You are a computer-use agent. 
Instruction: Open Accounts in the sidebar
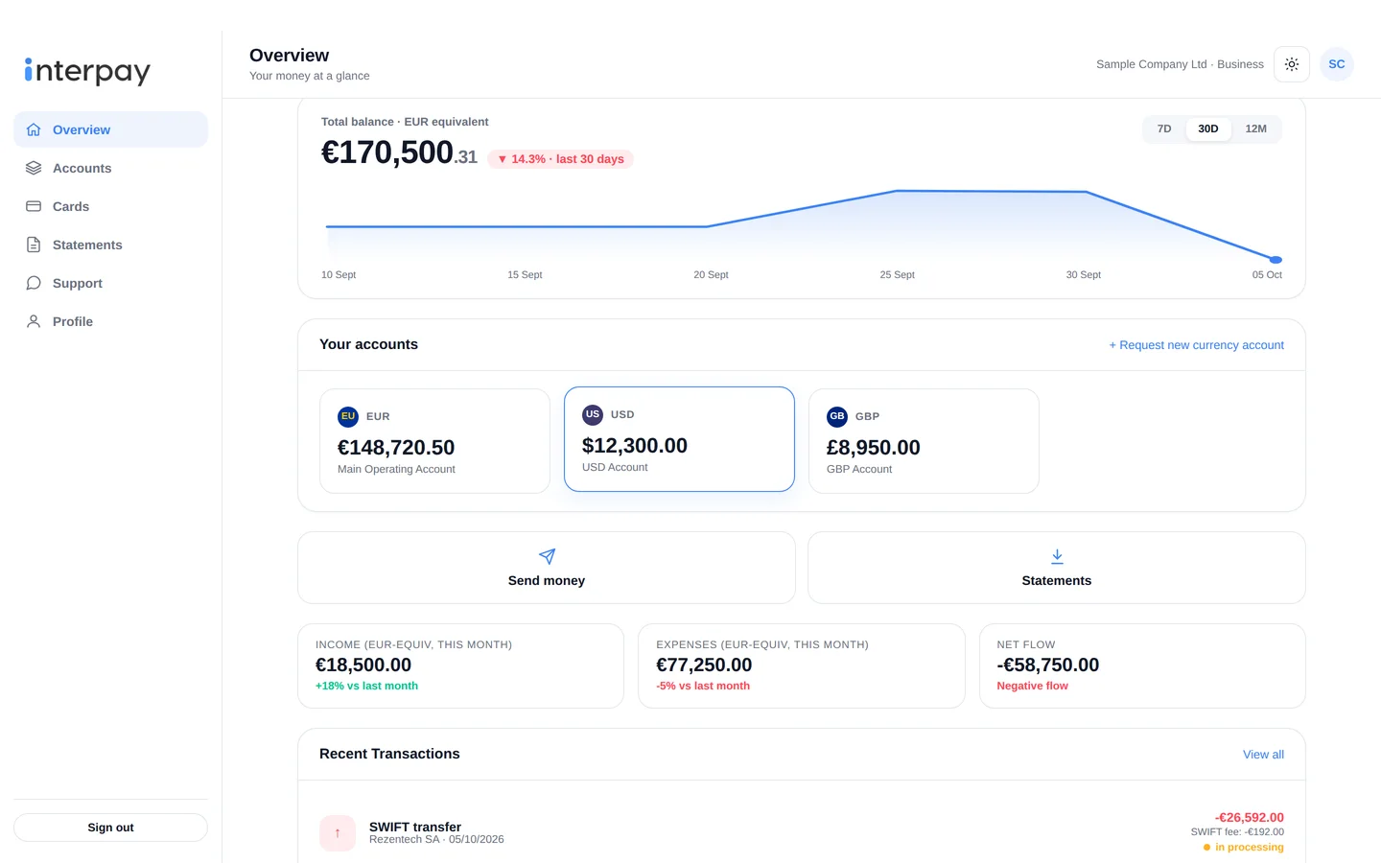pyautogui.click(x=110, y=168)
